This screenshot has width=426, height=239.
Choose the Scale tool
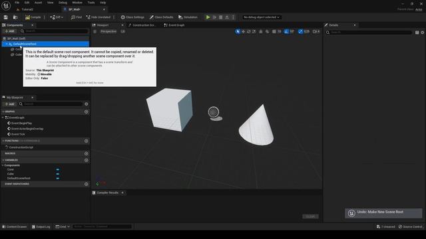tap(254, 31)
